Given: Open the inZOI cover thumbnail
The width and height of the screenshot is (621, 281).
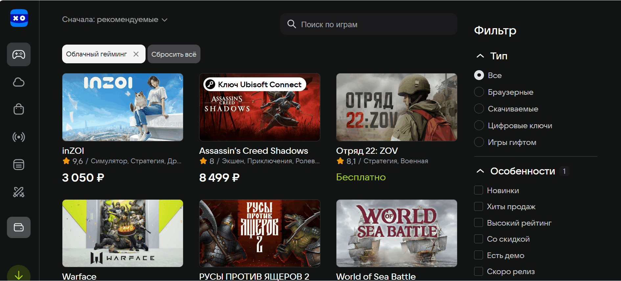Looking at the screenshot, I should pyautogui.click(x=123, y=107).
